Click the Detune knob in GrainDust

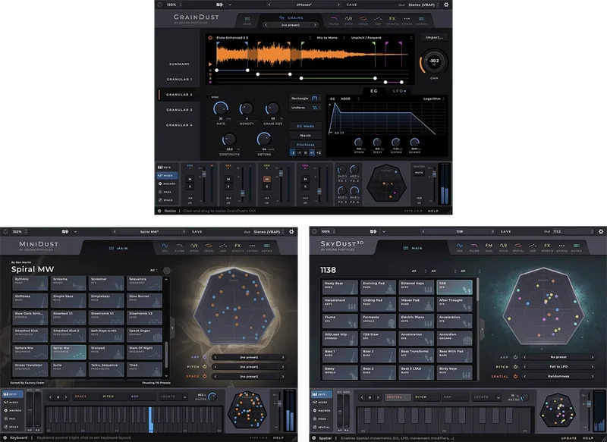pyautogui.click(x=264, y=139)
